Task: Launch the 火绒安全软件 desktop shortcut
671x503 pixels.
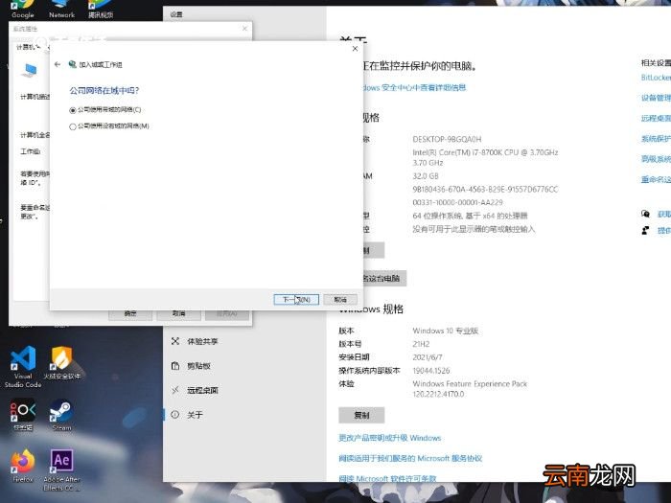Action: point(62,363)
